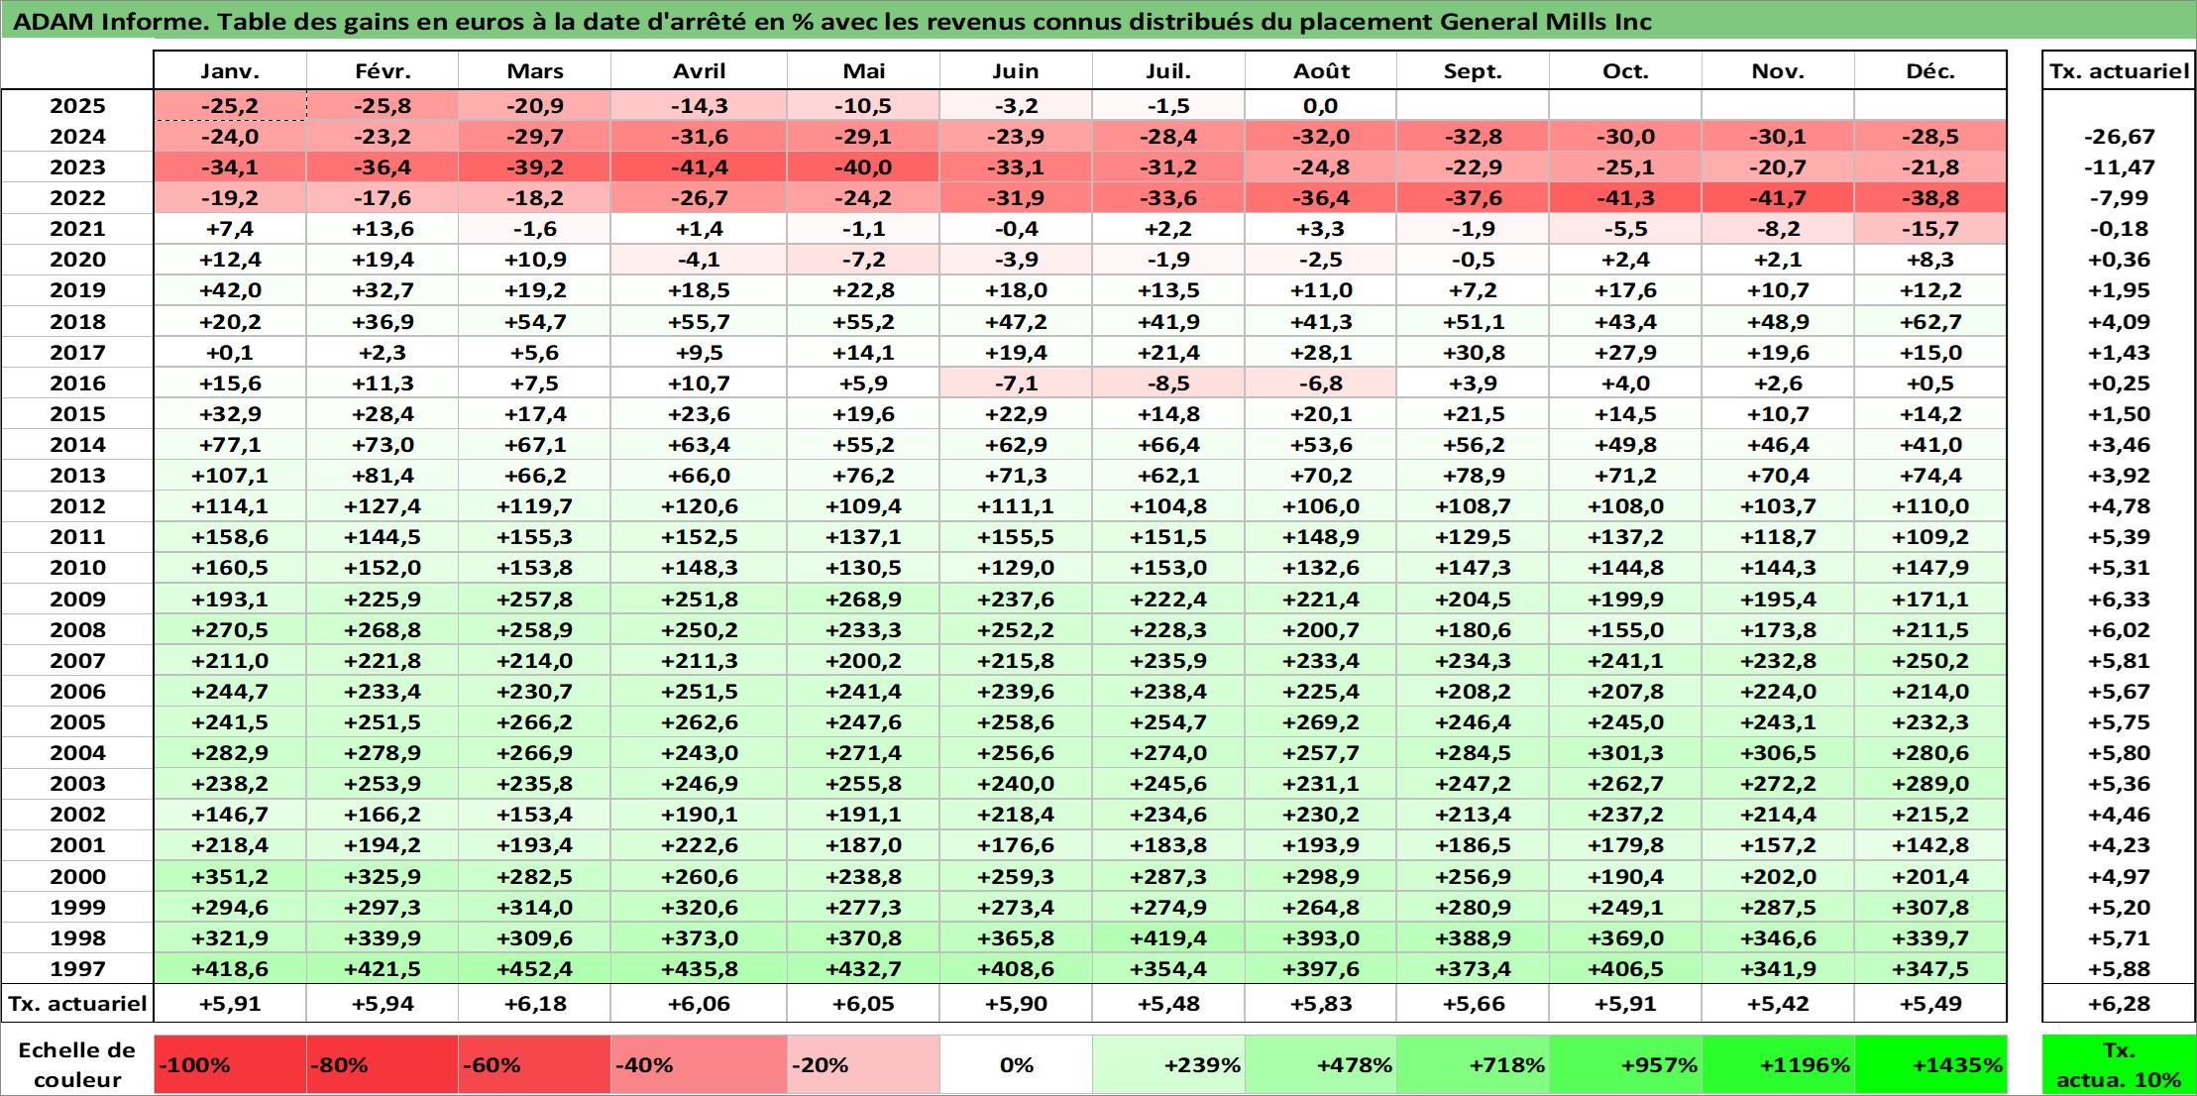
Task: Click the -20% light pink scale swatch
Action: (864, 1065)
